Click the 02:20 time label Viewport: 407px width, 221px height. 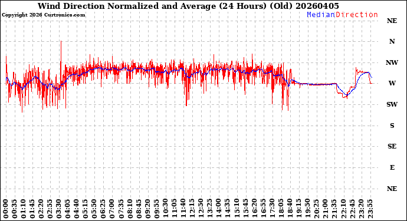pyautogui.click(x=41, y=209)
